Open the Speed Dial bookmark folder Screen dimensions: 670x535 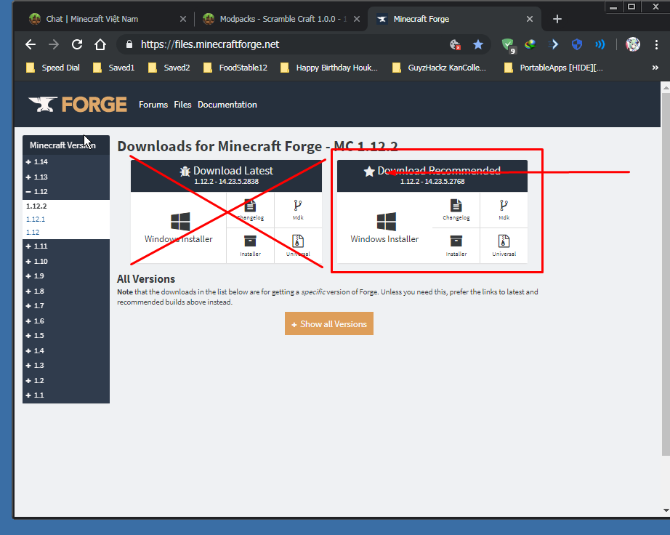pos(52,68)
